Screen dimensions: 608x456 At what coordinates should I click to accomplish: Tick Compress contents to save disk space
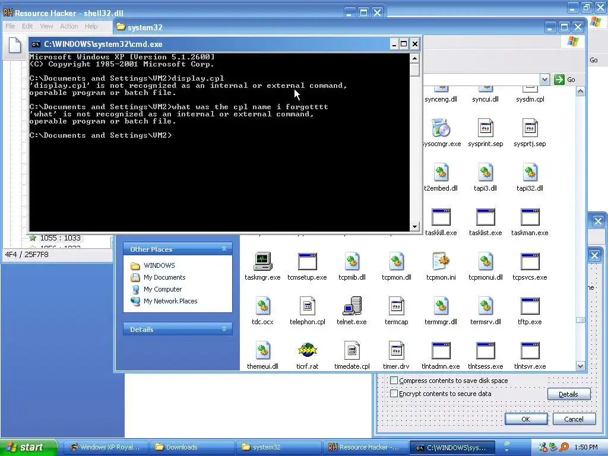(x=394, y=381)
